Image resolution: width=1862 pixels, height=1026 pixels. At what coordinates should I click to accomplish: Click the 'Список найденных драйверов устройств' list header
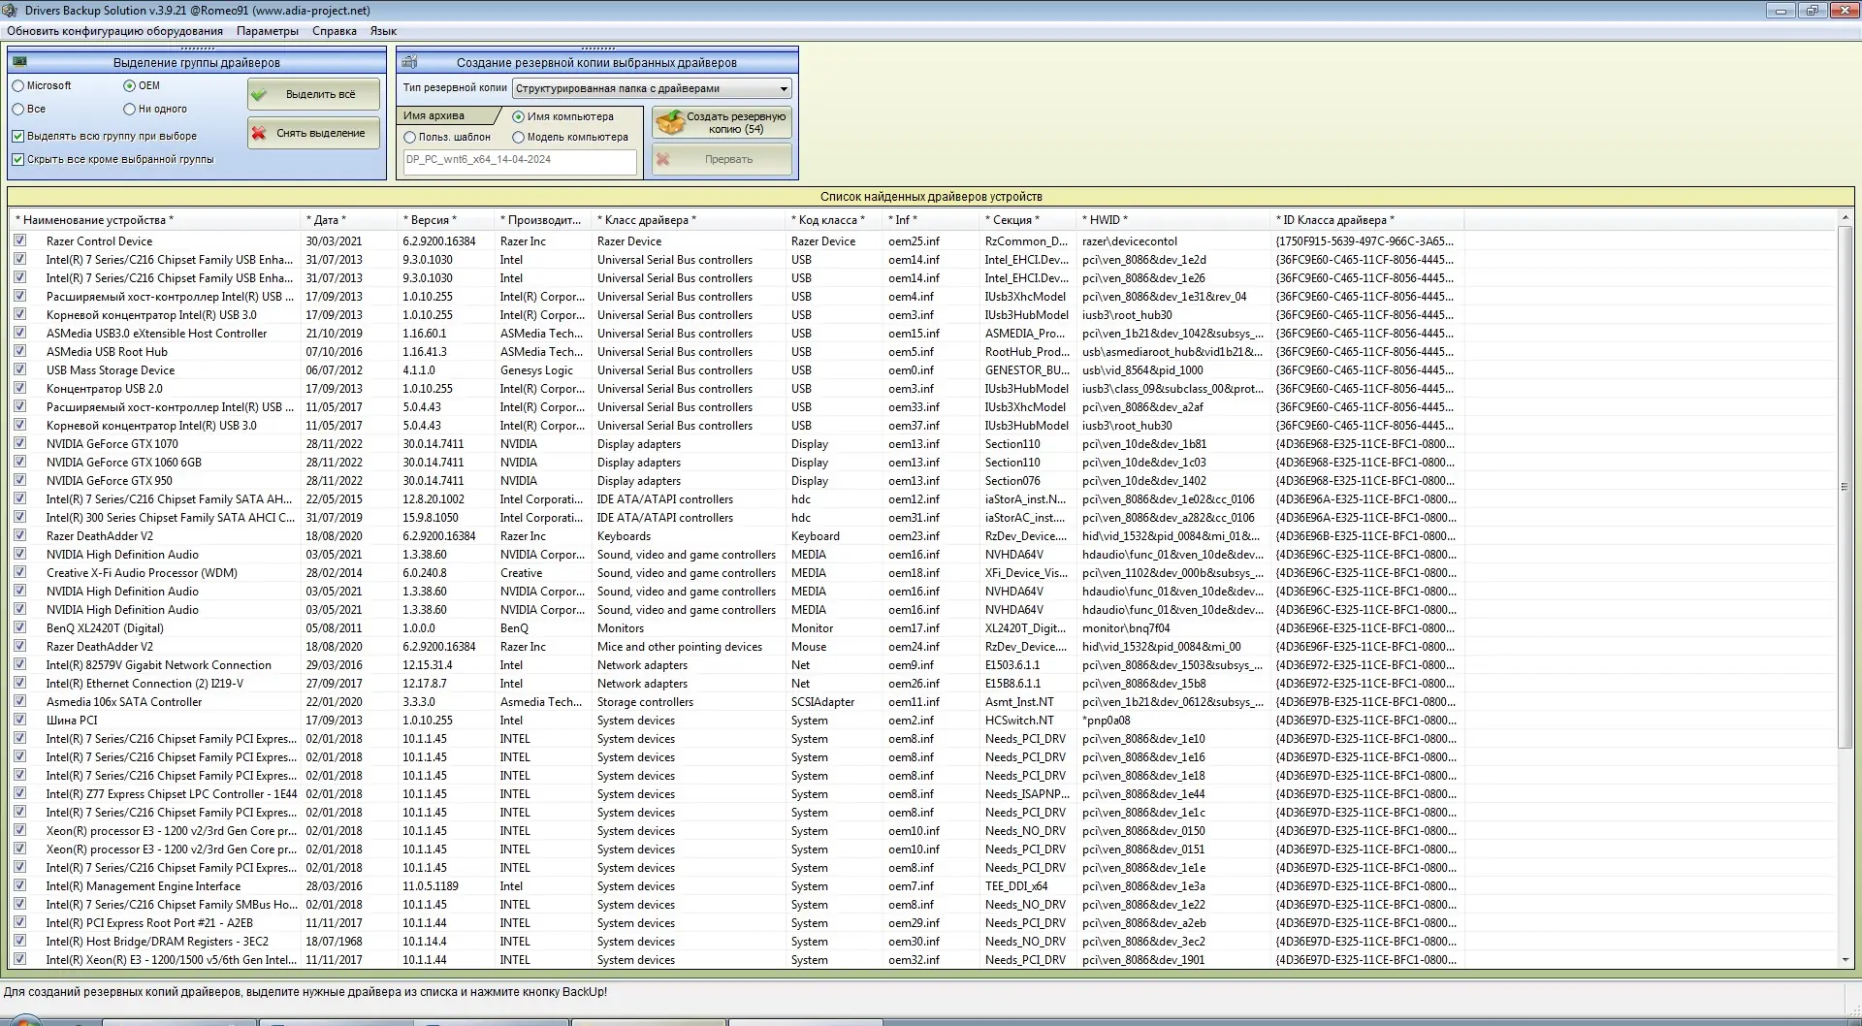pos(931,196)
